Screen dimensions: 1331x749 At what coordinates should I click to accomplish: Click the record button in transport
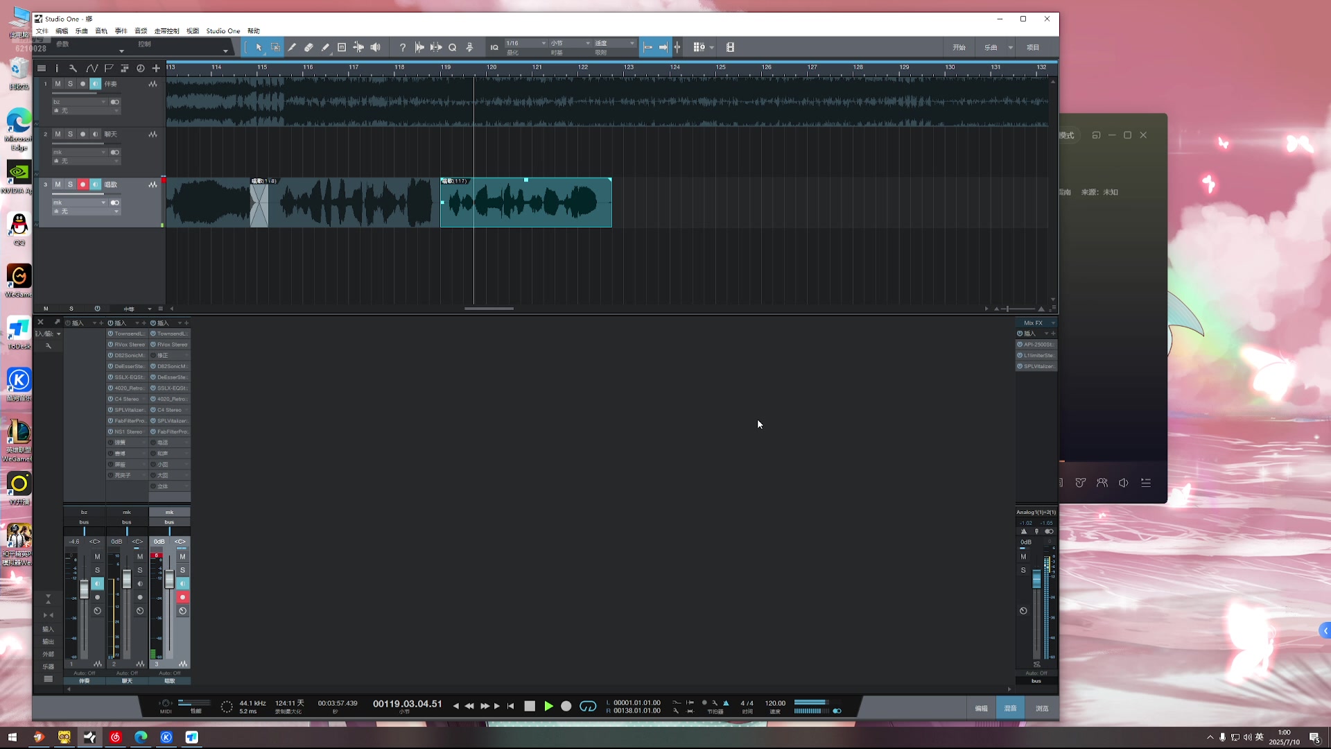click(566, 706)
